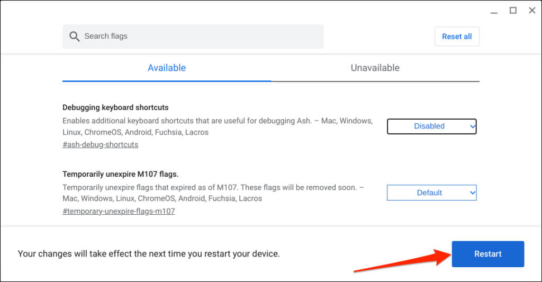This screenshot has height=282, width=542.
Task: Click the Reset all button
Action: tap(457, 37)
